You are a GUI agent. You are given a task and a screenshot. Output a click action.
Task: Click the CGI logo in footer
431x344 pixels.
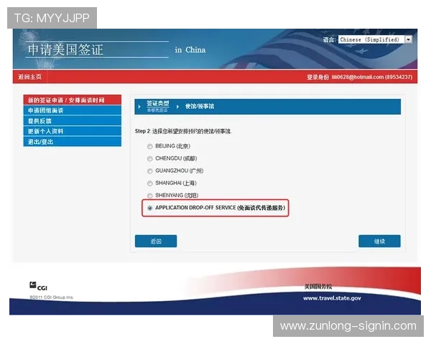[38, 286]
